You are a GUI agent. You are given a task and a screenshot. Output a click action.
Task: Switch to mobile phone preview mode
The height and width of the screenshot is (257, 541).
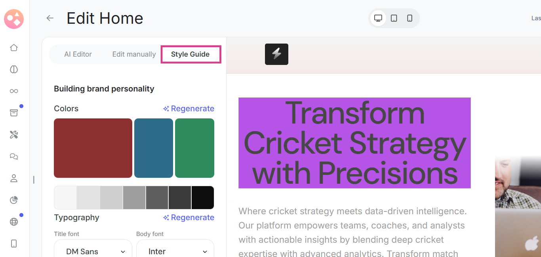click(410, 18)
